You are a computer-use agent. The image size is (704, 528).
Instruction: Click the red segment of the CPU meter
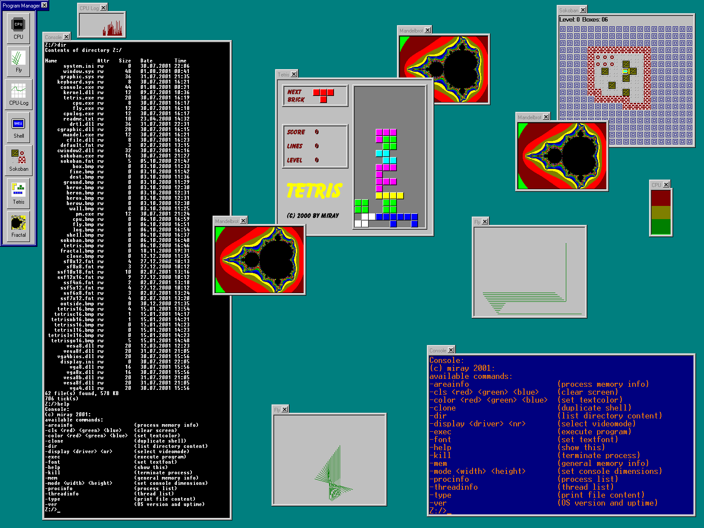tap(660, 198)
